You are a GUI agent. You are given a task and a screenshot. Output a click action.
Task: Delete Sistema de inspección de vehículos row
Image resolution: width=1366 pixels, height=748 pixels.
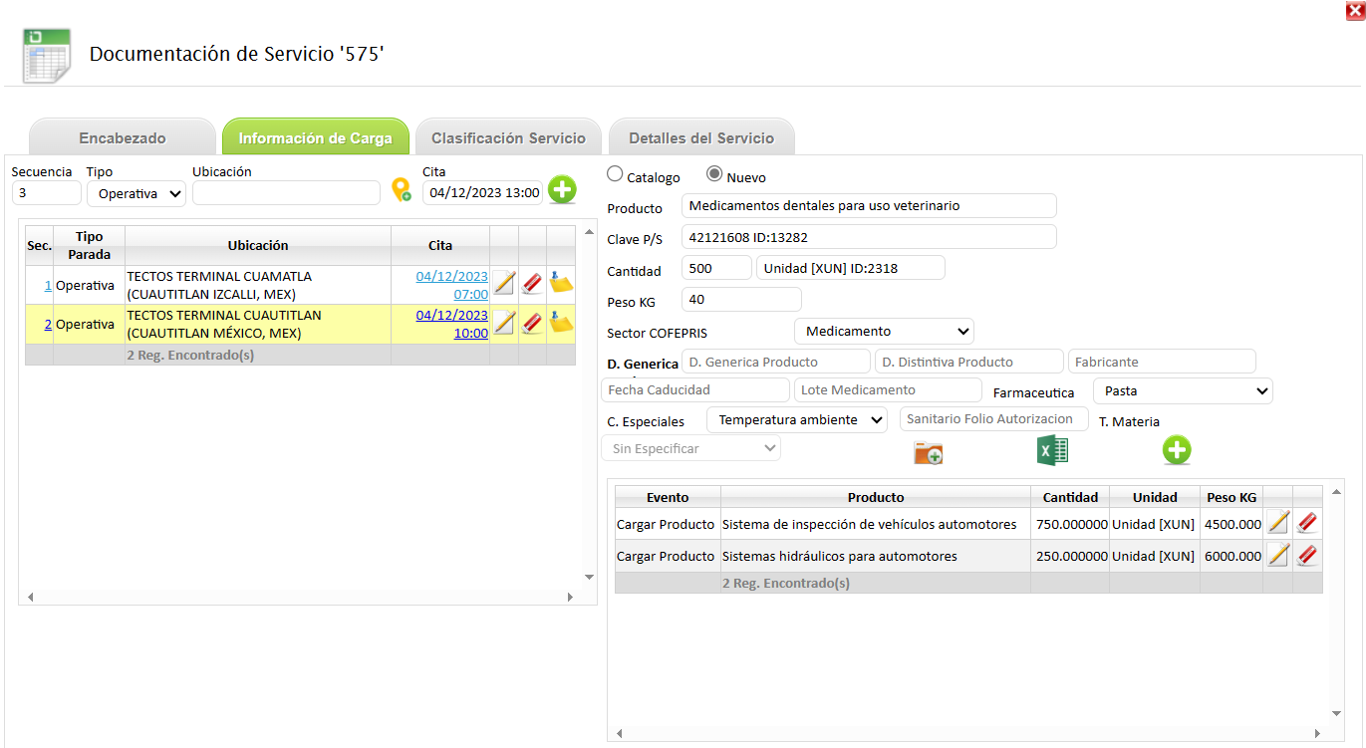pyautogui.click(x=1307, y=523)
